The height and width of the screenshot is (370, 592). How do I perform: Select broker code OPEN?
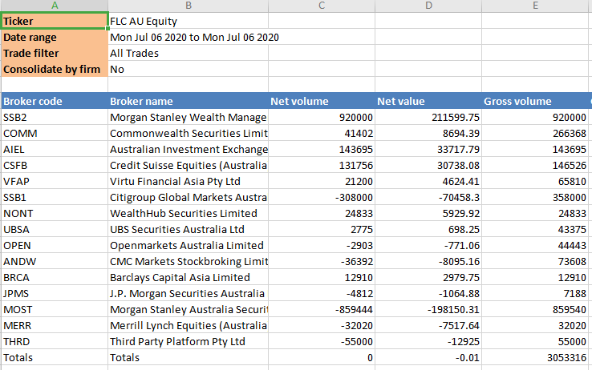(55, 245)
